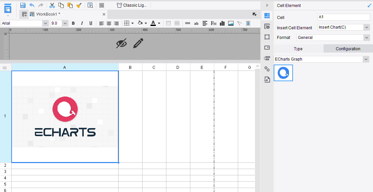Open the Classic Light theme selector
The width and height of the screenshot is (373, 192).
pos(132,5)
